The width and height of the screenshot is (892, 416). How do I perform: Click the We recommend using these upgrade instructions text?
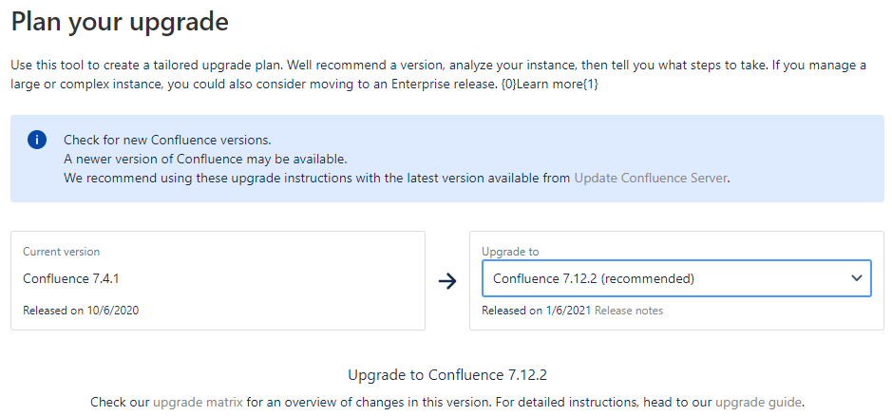tap(317, 178)
